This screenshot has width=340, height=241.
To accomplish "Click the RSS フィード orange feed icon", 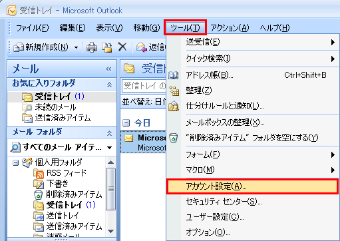I will [x=39, y=173].
